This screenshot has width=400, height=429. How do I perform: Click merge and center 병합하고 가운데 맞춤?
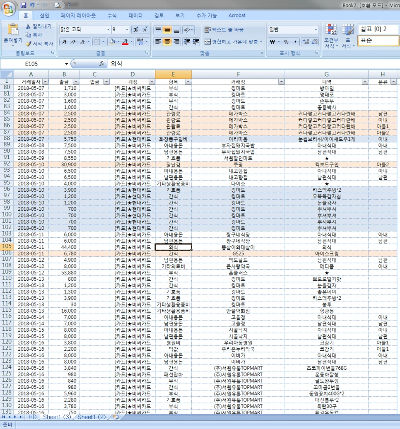click(233, 41)
